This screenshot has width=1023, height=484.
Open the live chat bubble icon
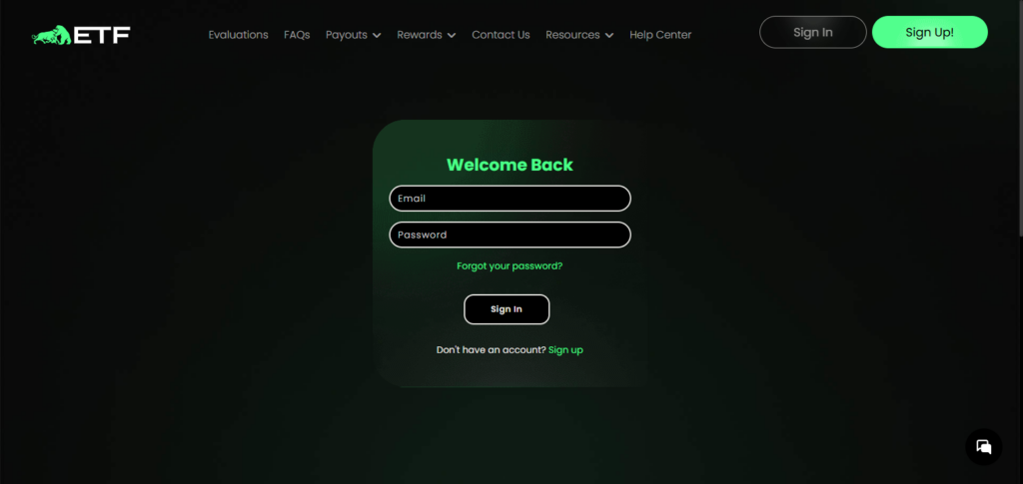983,447
